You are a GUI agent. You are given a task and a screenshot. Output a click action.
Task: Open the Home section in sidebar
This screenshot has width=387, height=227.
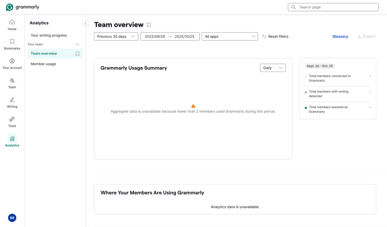(12, 25)
